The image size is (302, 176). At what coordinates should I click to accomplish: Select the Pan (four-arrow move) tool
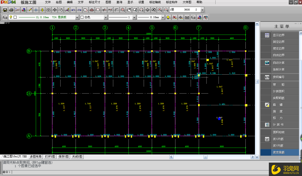point(55,10)
